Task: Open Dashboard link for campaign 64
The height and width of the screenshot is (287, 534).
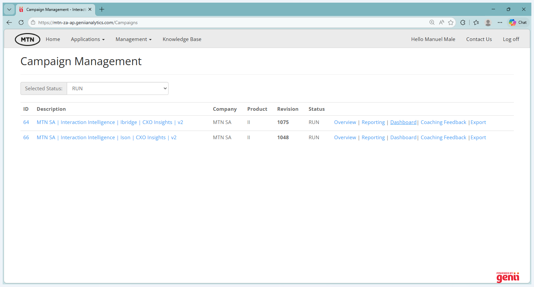Action: [x=403, y=122]
